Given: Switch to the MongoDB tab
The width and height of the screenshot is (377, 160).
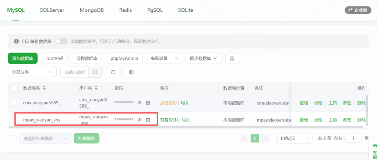Looking at the screenshot, I should (x=92, y=10).
